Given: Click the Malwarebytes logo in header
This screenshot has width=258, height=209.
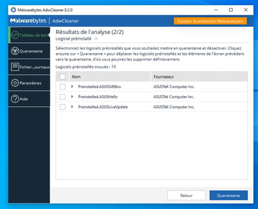Looking at the screenshot, I should point(28,21).
